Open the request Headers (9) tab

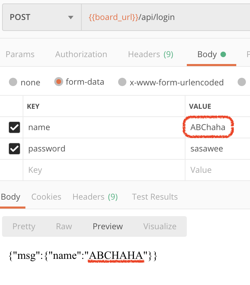[x=150, y=54]
